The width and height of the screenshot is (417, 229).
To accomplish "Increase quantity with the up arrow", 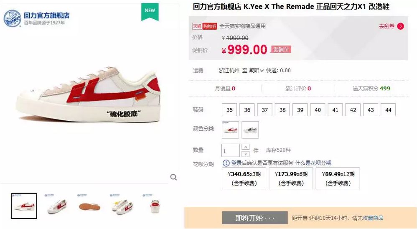I will click(x=245, y=147).
